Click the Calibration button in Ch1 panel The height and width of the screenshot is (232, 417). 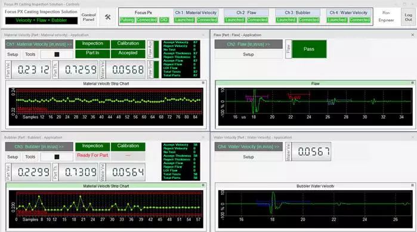[x=128, y=44]
